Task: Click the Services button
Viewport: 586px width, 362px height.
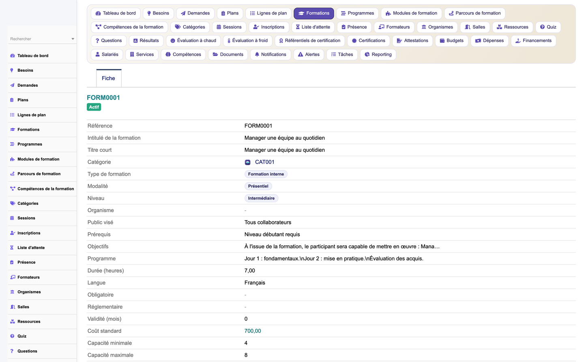Action: click(142, 54)
